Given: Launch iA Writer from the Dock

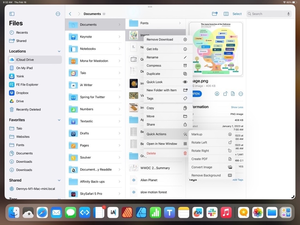Looking at the screenshot, I should [113, 212].
